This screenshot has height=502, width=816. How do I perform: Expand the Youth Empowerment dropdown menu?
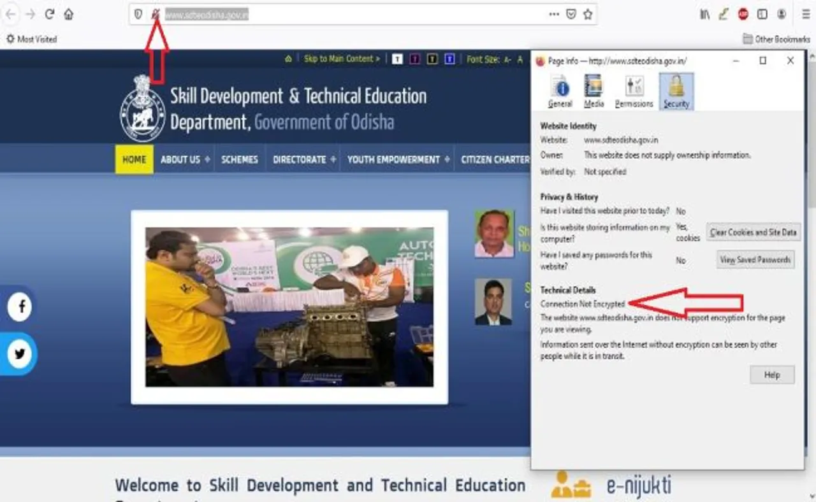398,159
